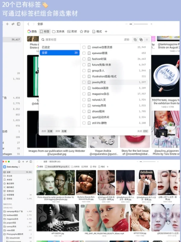Screen dimensions: 181x242
Task: Click the plus add icon in tag picker window sidebar
Action: tap(7, 24)
